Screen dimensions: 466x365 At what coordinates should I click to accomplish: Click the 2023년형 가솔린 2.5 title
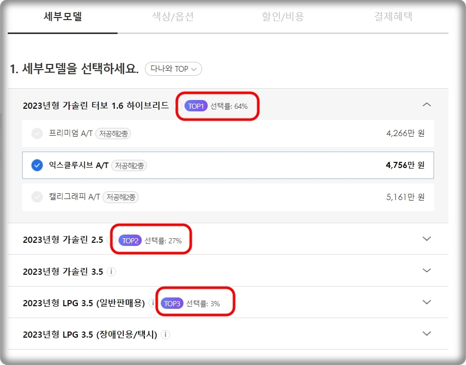63,240
